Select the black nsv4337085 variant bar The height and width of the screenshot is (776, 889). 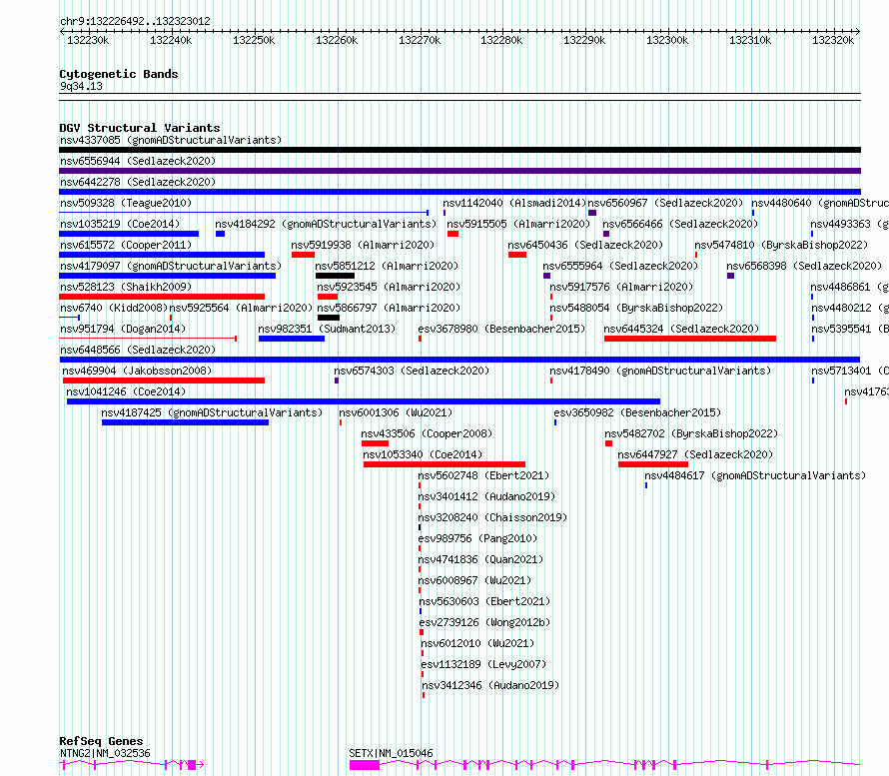(459, 150)
